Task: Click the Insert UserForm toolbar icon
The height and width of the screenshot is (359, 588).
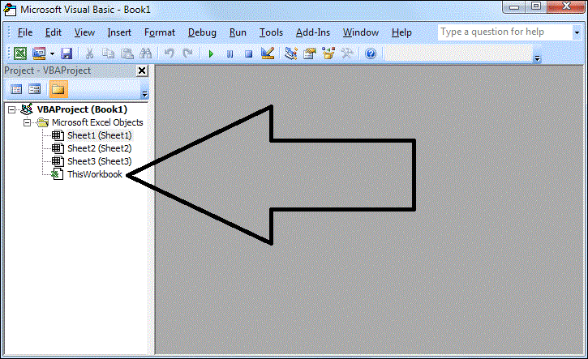Action: pyautogui.click(x=39, y=53)
